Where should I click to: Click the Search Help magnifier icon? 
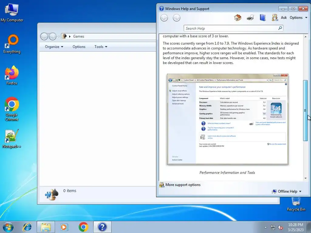click(280, 28)
